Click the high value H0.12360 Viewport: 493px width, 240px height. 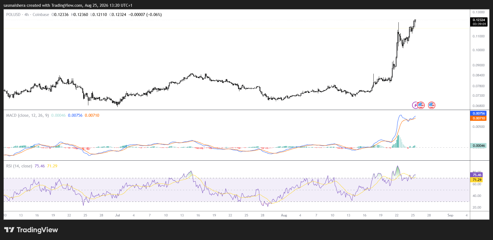(x=79, y=15)
